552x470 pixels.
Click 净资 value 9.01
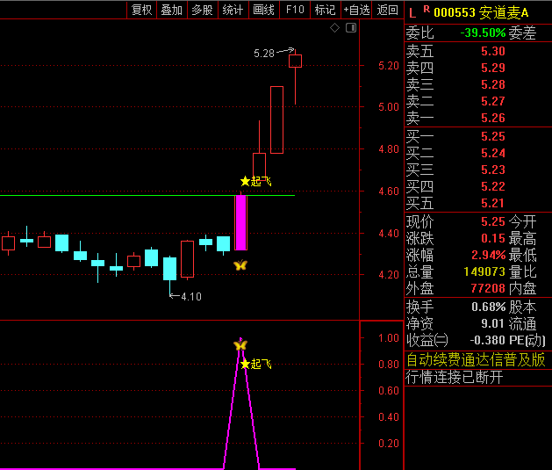pyautogui.click(x=493, y=324)
